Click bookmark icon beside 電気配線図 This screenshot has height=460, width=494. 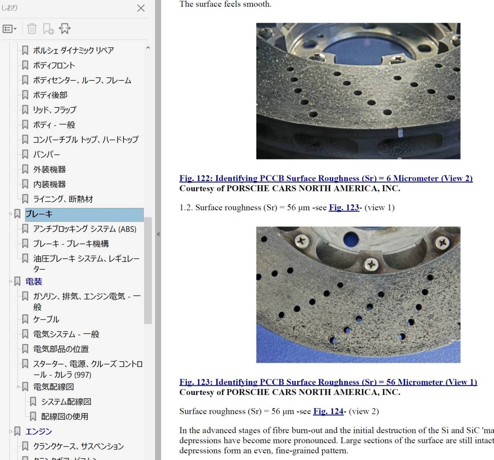25,387
